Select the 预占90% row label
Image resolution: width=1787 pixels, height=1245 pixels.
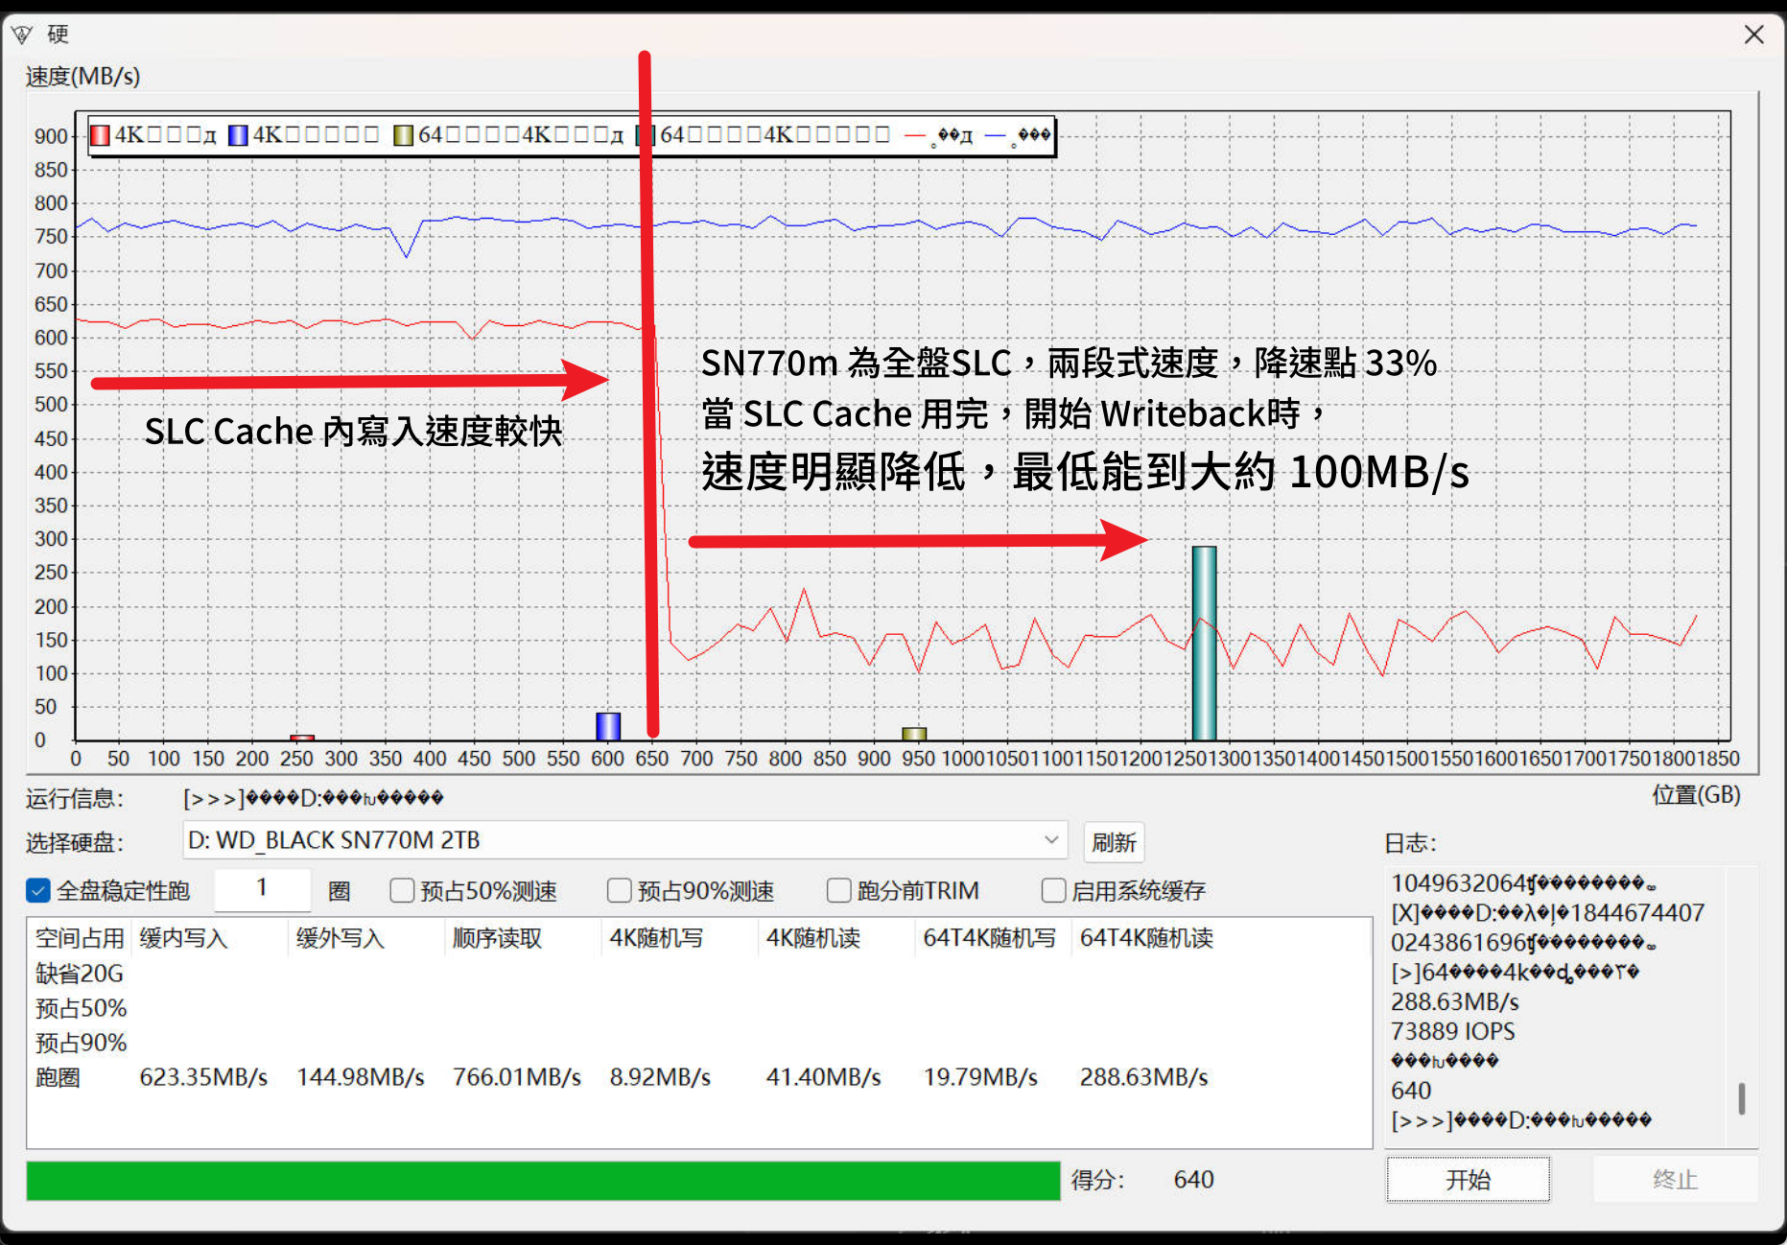pos(81,1043)
